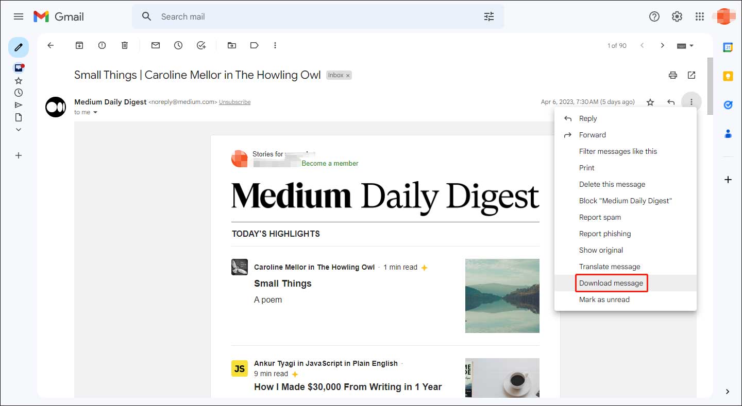Expand the More labels chevron in sidebar
Image resolution: width=742 pixels, height=406 pixels.
(x=19, y=130)
